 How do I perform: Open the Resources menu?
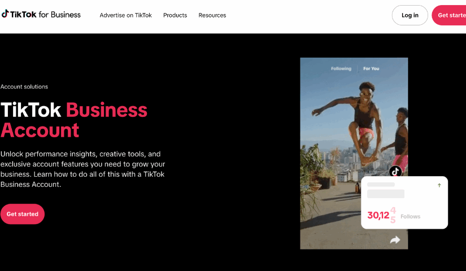click(x=212, y=15)
